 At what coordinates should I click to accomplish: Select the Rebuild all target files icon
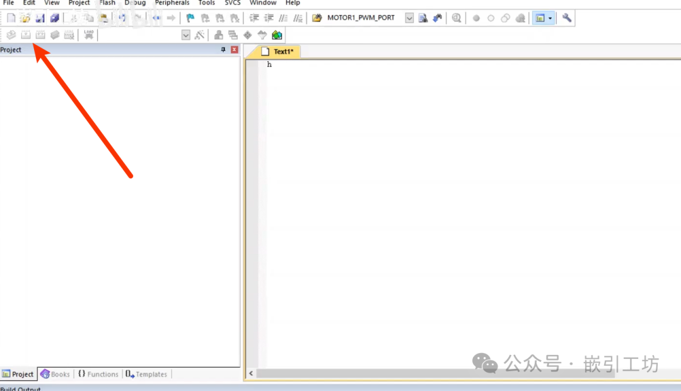(x=40, y=35)
